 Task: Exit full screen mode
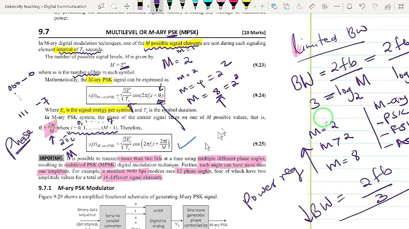[401, 6]
